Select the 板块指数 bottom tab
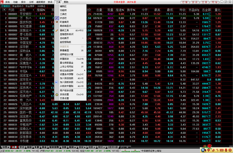 coord(54,147)
